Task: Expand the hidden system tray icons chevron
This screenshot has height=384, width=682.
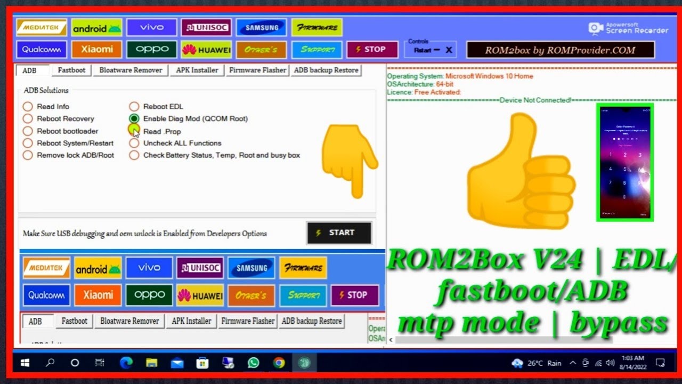Action: [x=573, y=363]
